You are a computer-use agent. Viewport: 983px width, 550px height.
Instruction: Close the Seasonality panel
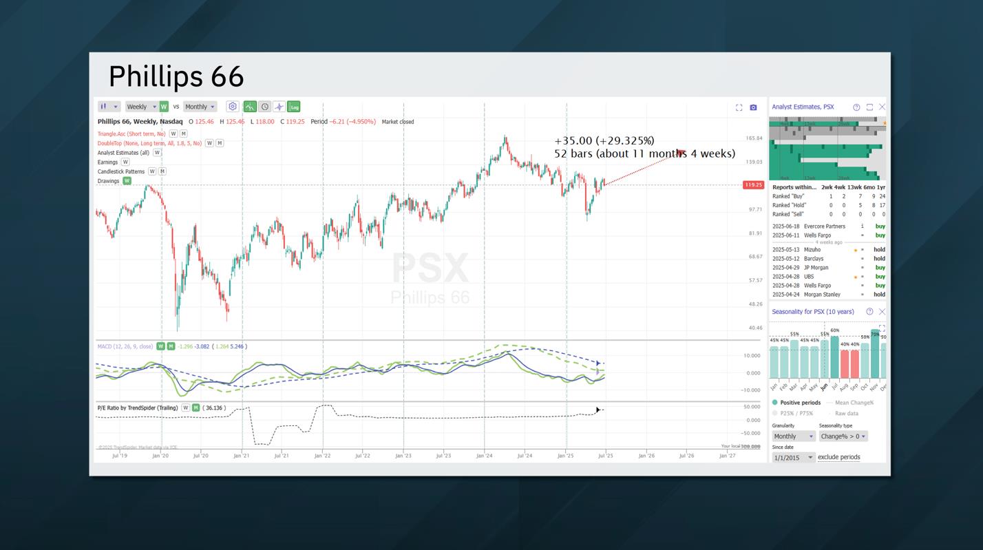[x=882, y=312]
